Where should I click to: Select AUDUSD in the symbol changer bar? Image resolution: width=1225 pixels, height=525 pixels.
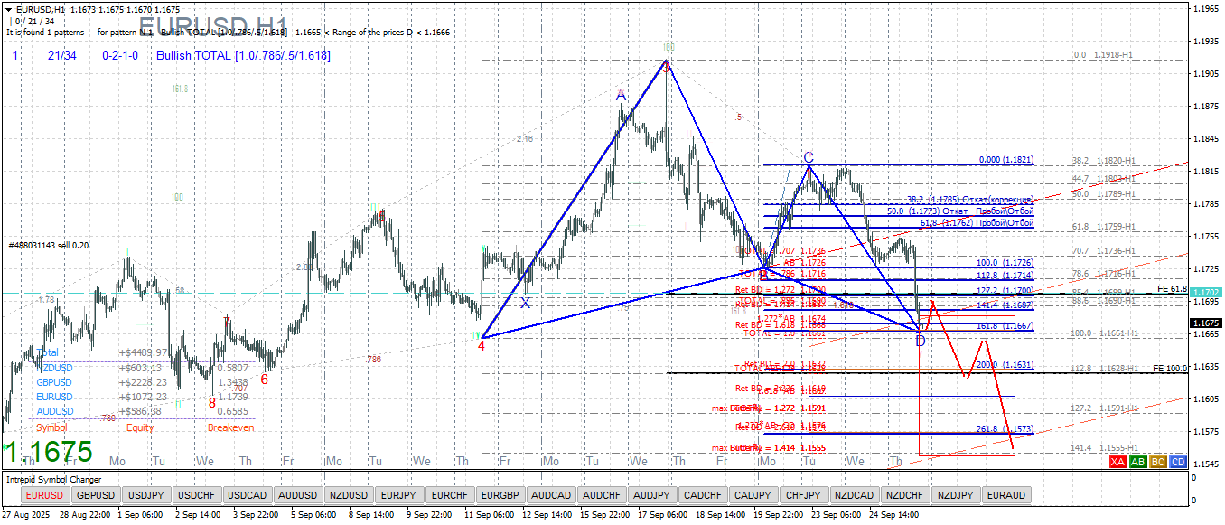[x=297, y=495]
